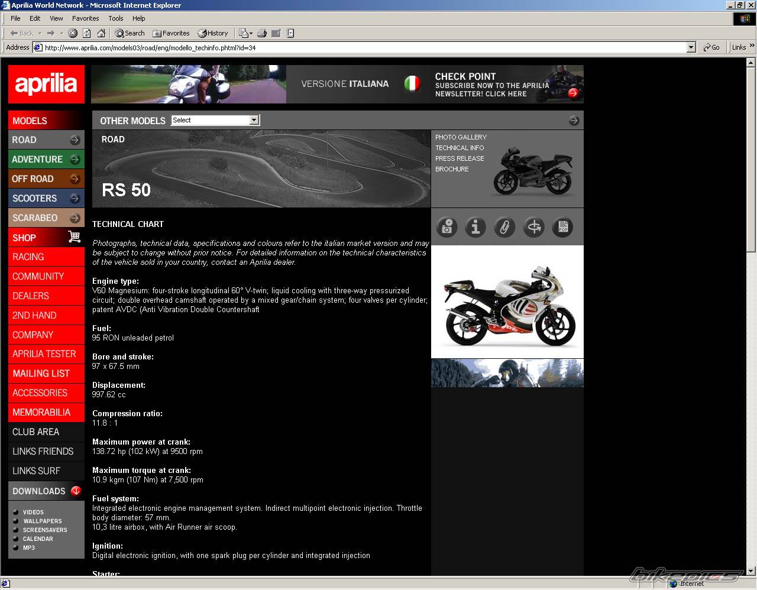Open the History toolbar button
Screen dimensions: 757x590
coord(213,33)
